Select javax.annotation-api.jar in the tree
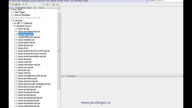This screenshot has width=192, height=108. tap(29, 31)
